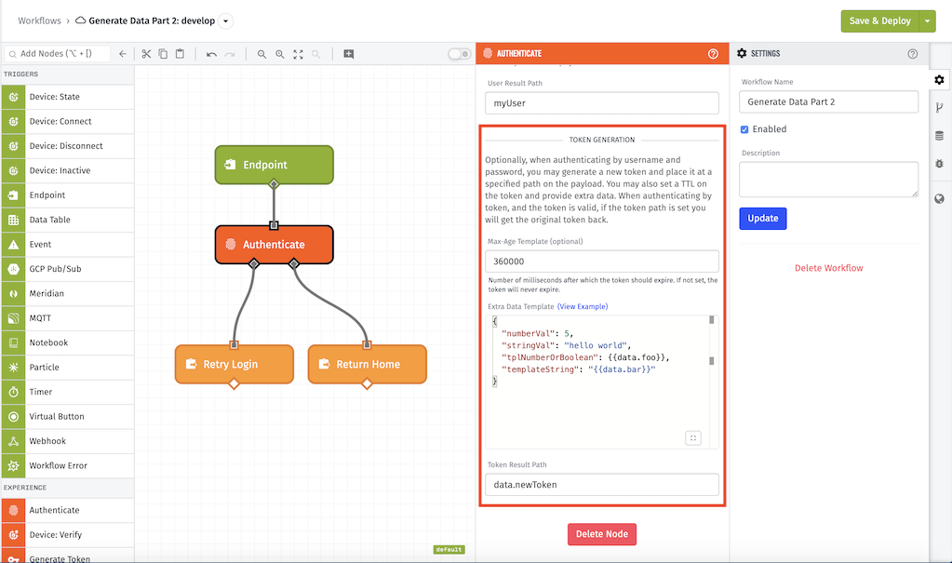Viewport: 952px width, 563px height.
Task: Click the undo arrow icon
Action: [x=211, y=54]
